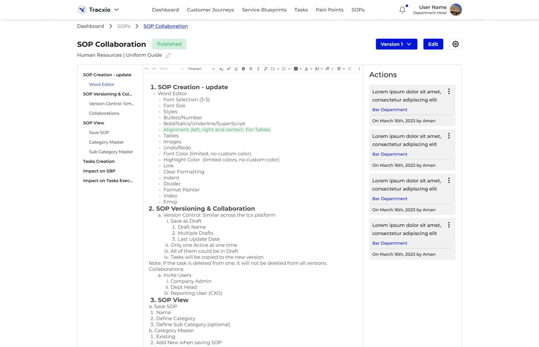This screenshot has width=539, height=347.
Task: Select Save SOP in outline
Action: coord(99,132)
